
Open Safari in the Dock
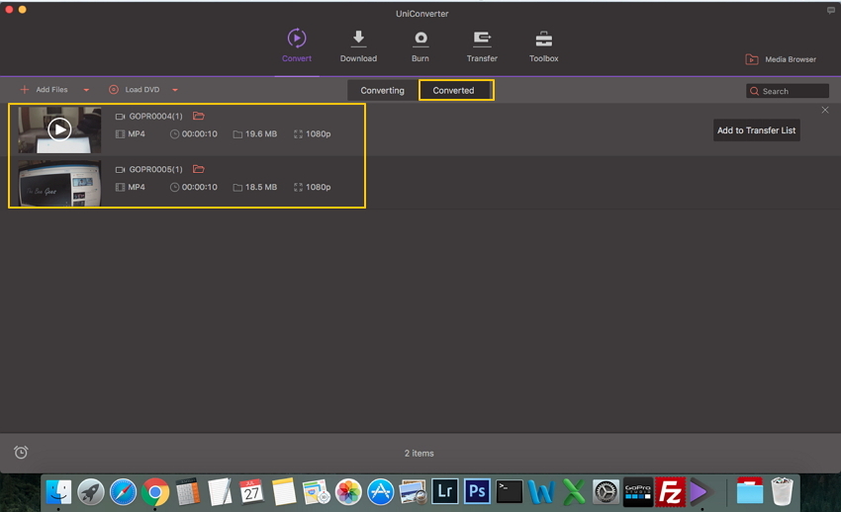(x=123, y=491)
